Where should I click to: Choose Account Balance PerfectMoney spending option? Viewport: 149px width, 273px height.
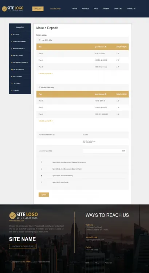42,162
